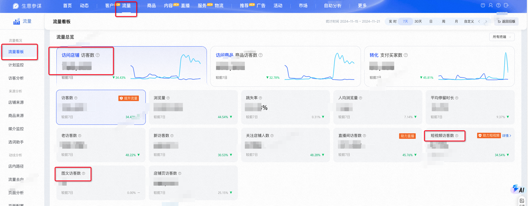This screenshot has width=528, height=206.
Task: Click the 助力直播 button
Action: [x=407, y=136]
